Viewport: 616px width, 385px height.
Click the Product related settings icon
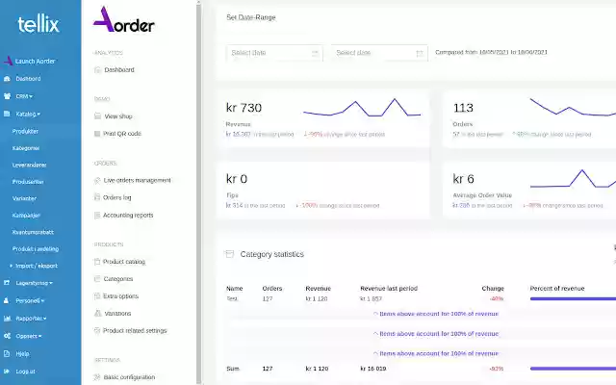coord(97,331)
